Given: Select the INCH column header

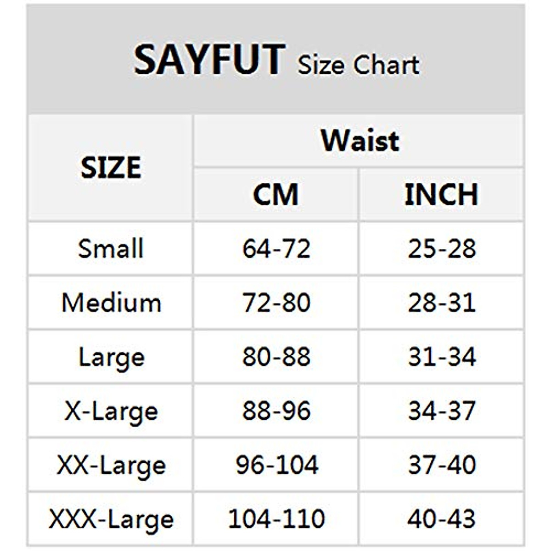Looking at the screenshot, I should [441, 194].
